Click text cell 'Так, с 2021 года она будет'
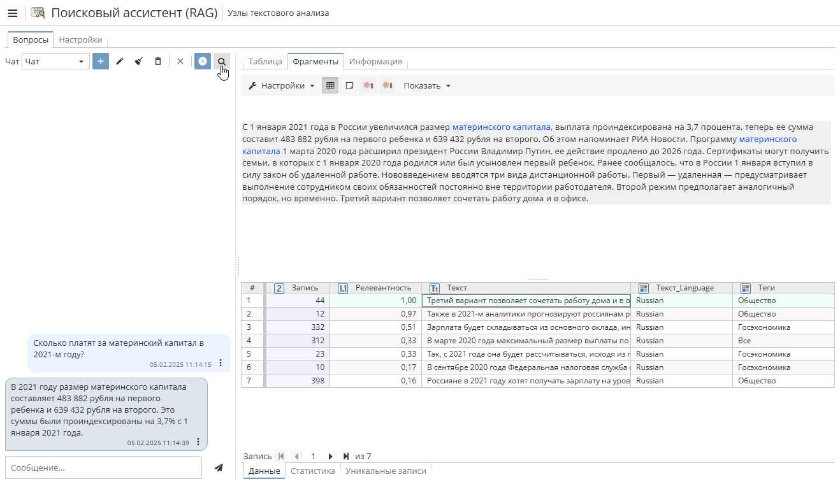Viewport: 840px width, 484px height. [526, 354]
